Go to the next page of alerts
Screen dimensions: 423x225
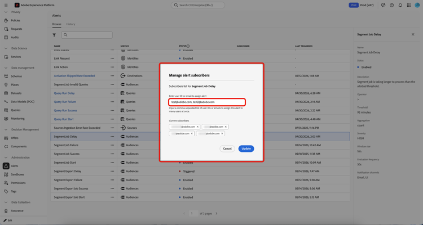217,213
